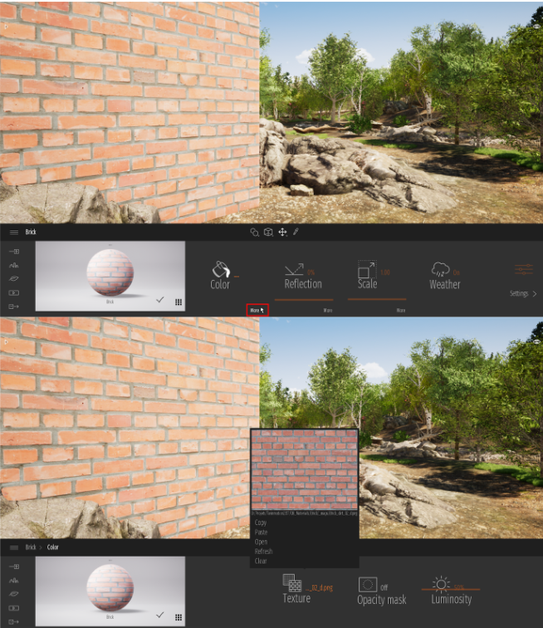Select the Scale icon in material settings
The width and height of the screenshot is (543, 628).
click(366, 269)
